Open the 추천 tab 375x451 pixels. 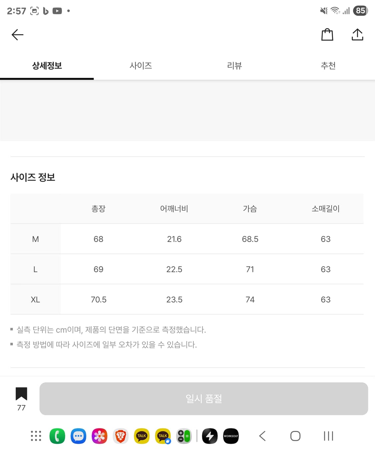coord(328,66)
